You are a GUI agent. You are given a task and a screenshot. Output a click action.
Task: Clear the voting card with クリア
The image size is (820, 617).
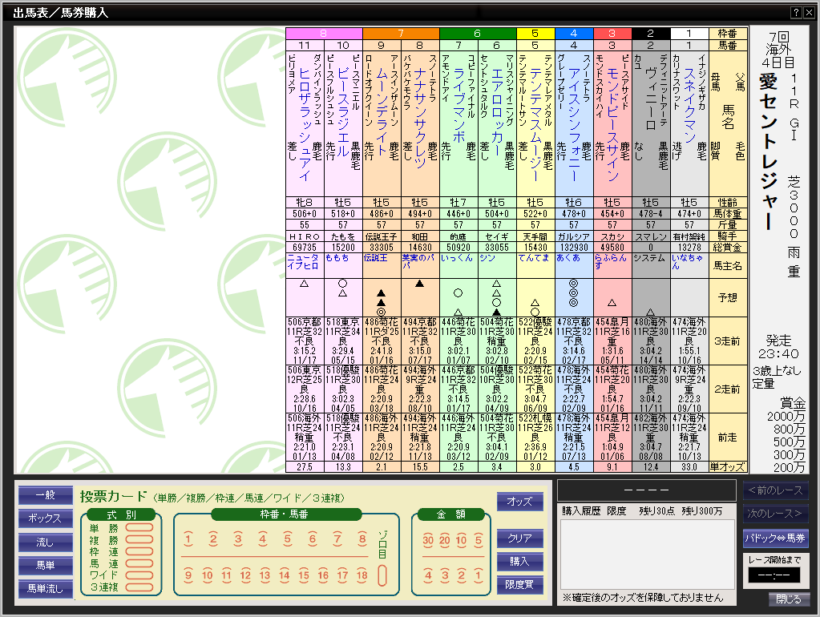tap(520, 538)
